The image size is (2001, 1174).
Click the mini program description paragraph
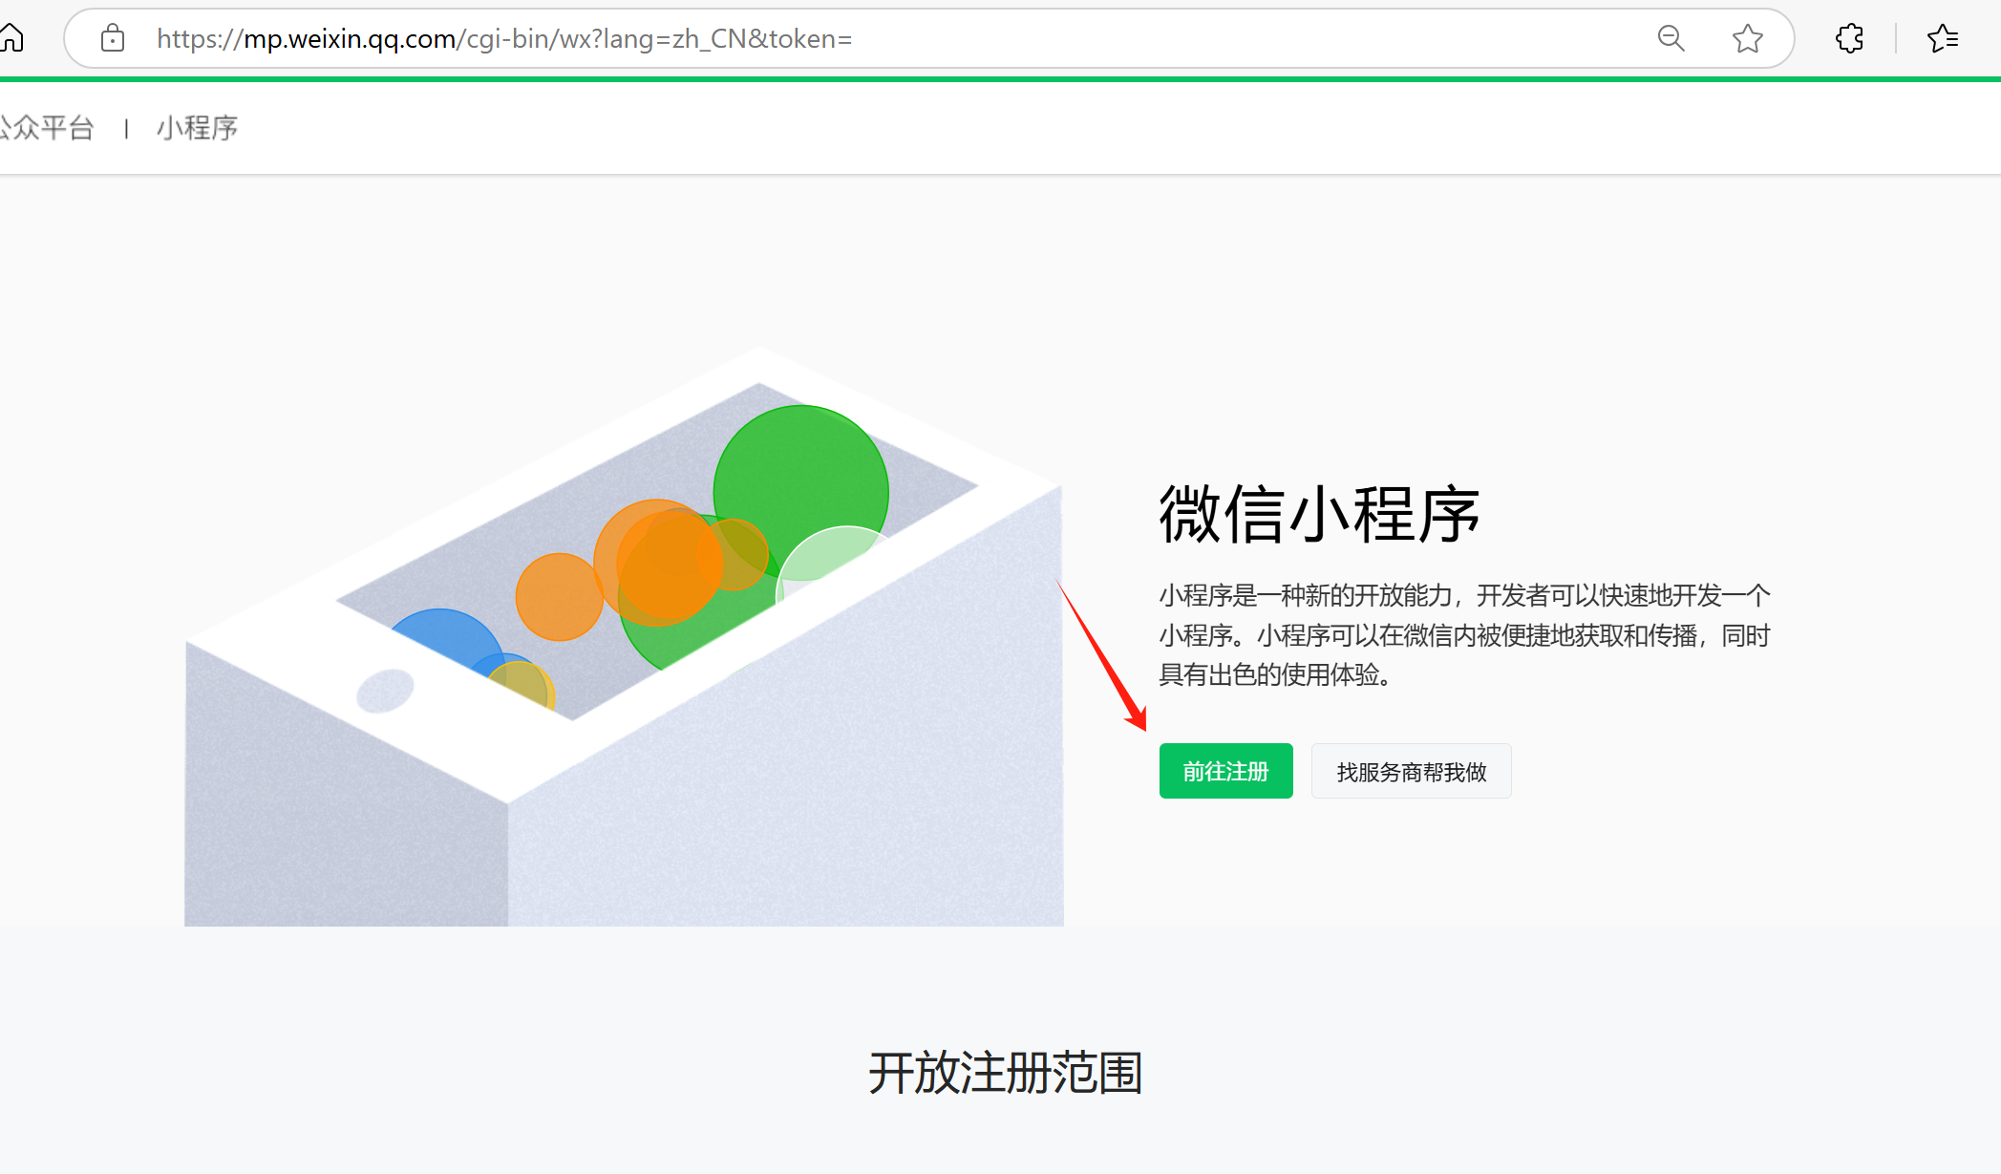click(1464, 635)
